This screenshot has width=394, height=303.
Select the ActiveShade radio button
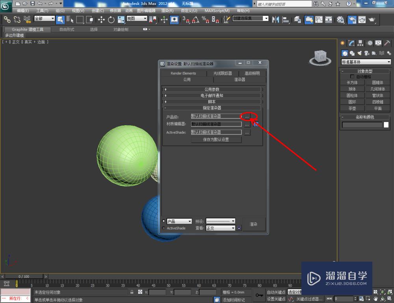click(164, 228)
